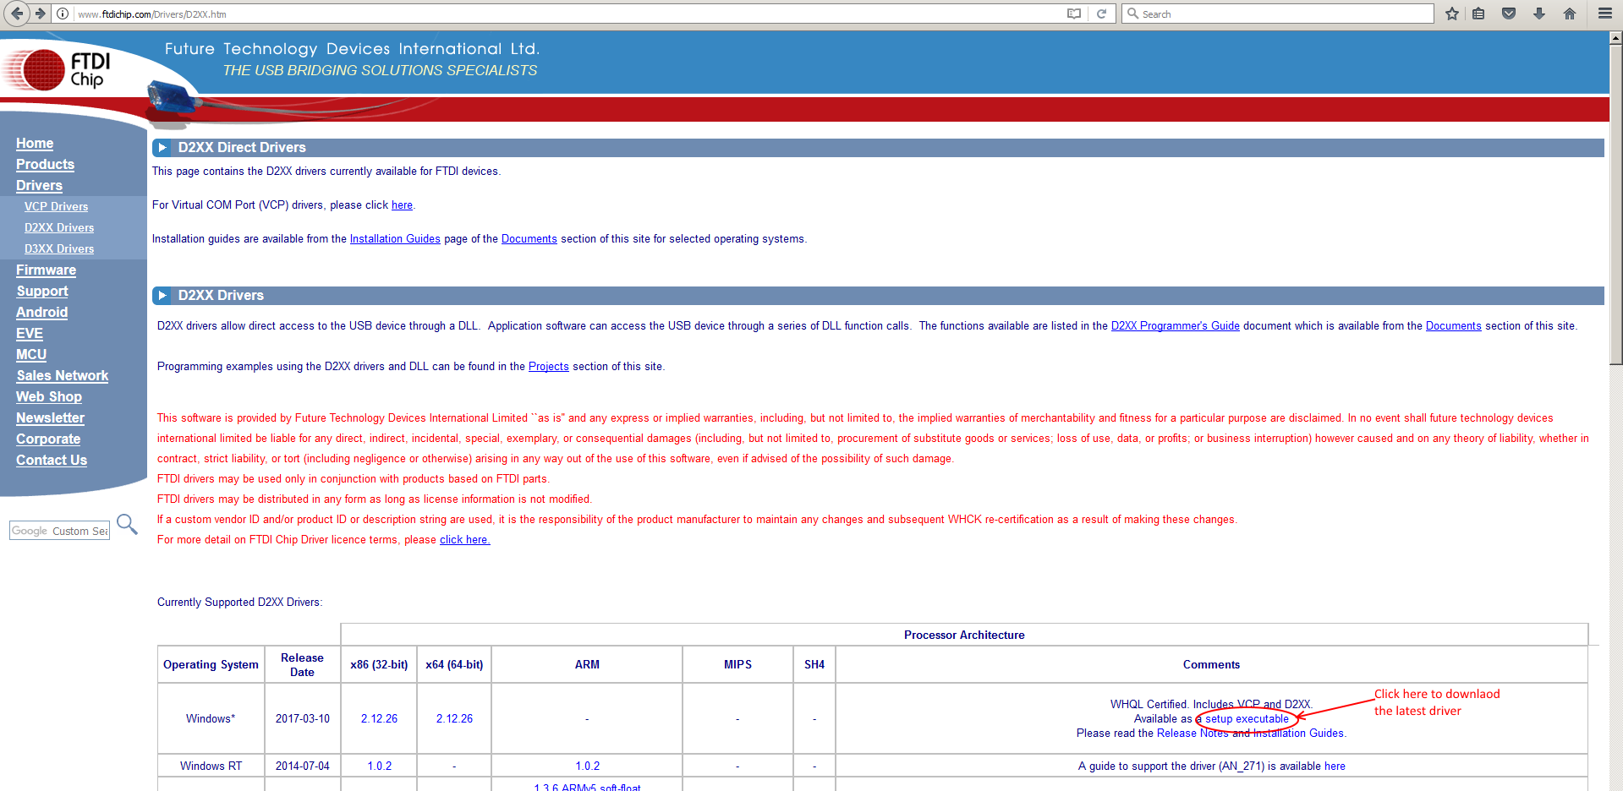Select D3XX Drivers submenu item
This screenshot has width=1623, height=791.
59,249
